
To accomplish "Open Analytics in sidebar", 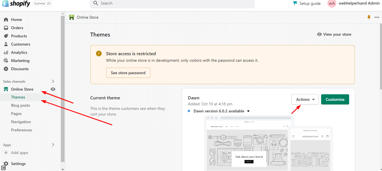I will point(19,52).
